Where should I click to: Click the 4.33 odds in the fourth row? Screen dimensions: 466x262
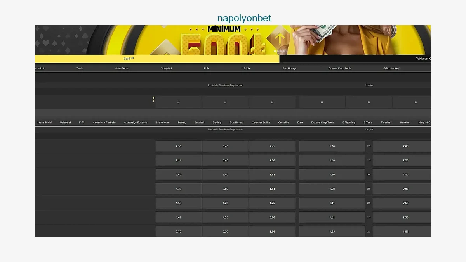coord(178,189)
